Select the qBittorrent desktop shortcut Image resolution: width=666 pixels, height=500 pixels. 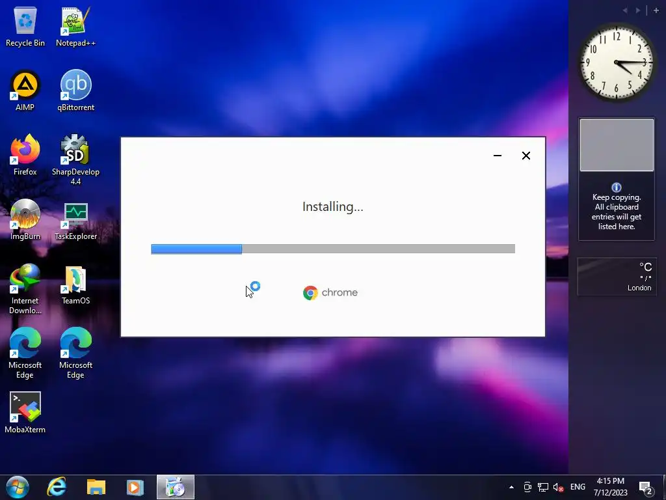pyautogui.click(x=75, y=90)
